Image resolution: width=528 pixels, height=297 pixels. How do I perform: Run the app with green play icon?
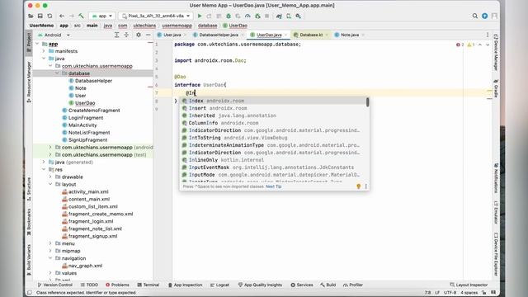click(200, 16)
